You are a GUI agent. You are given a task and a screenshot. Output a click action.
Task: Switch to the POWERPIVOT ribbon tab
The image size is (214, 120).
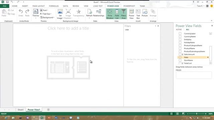click(x=129, y=6)
